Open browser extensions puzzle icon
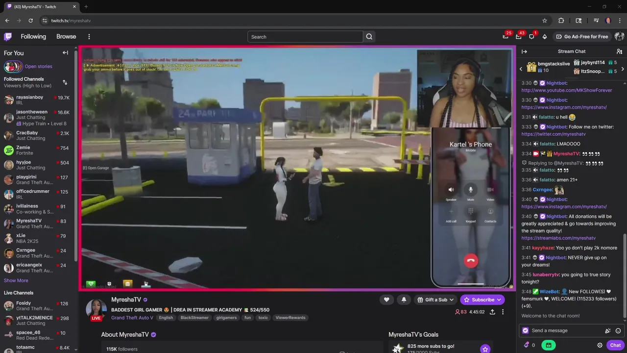 coord(561,21)
